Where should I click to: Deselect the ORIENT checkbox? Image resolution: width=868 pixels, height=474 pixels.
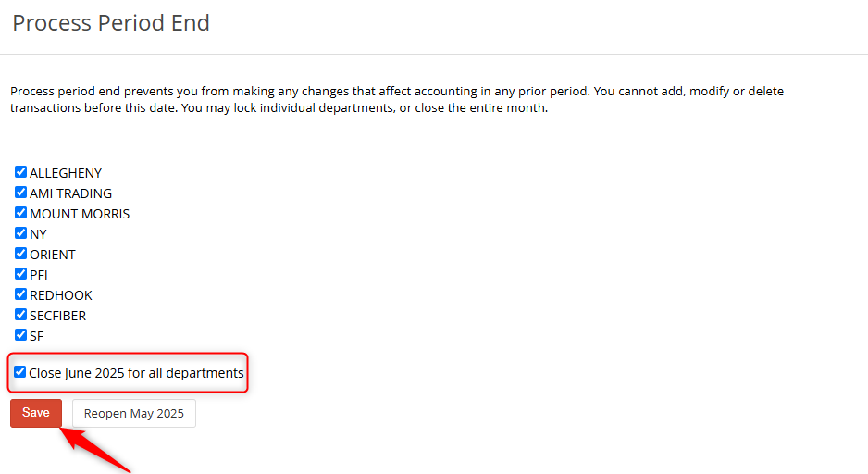click(x=20, y=254)
